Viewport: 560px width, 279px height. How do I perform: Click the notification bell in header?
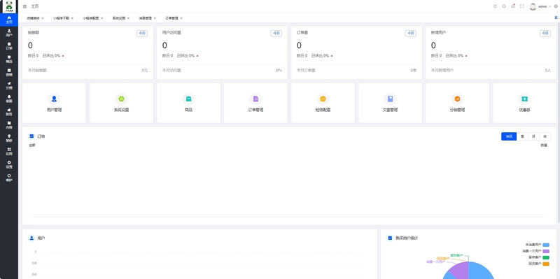513,6
